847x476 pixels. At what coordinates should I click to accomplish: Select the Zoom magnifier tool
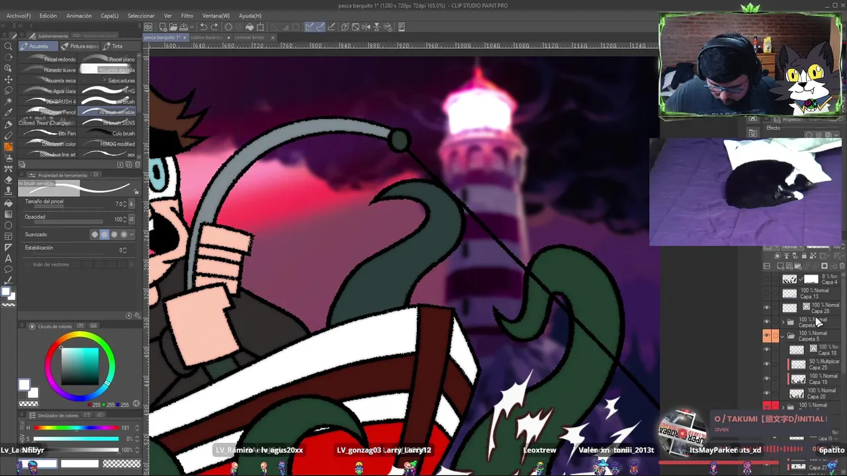9,46
